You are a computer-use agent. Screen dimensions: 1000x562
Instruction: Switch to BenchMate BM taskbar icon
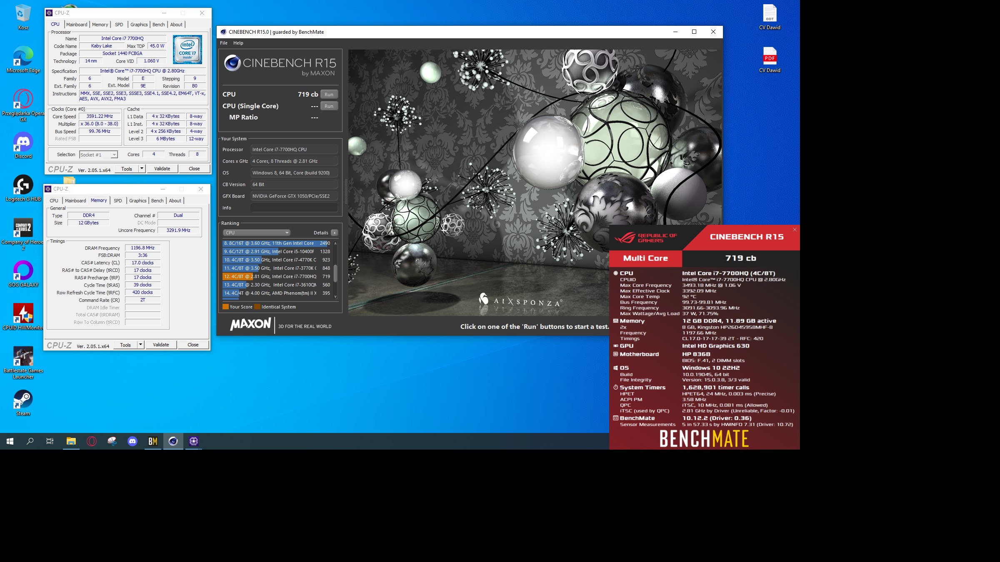[153, 441]
